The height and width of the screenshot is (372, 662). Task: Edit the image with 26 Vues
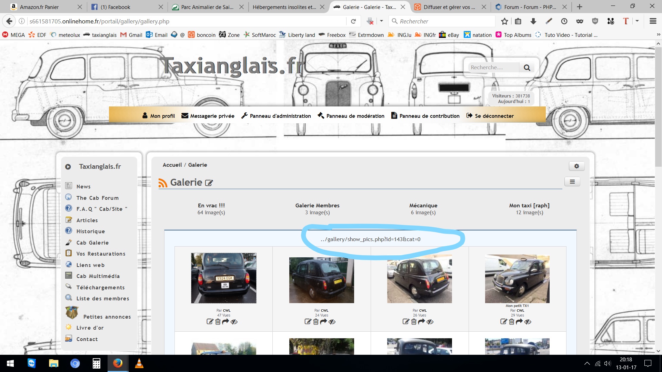tap(406, 322)
